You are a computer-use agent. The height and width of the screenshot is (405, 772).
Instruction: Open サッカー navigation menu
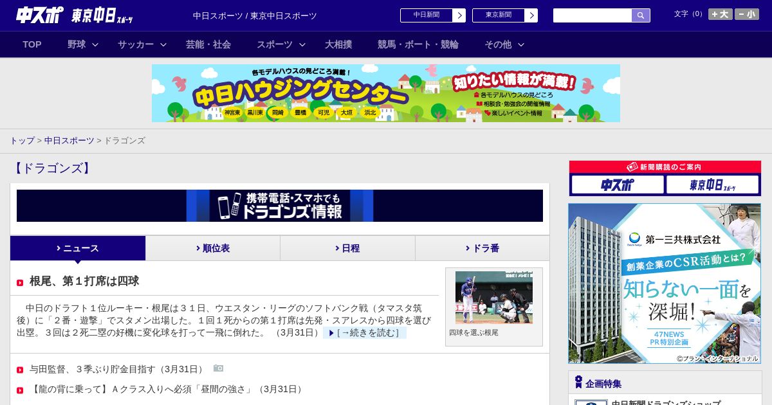pyautogui.click(x=135, y=44)
